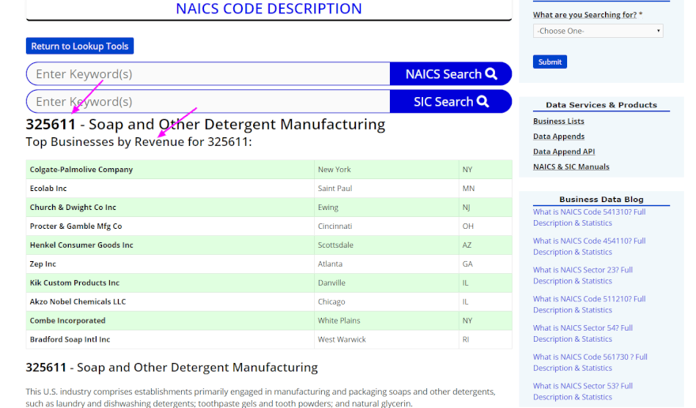
Task: Open the 'Choose One' search dropdown
Action: (x=598, y=31)
